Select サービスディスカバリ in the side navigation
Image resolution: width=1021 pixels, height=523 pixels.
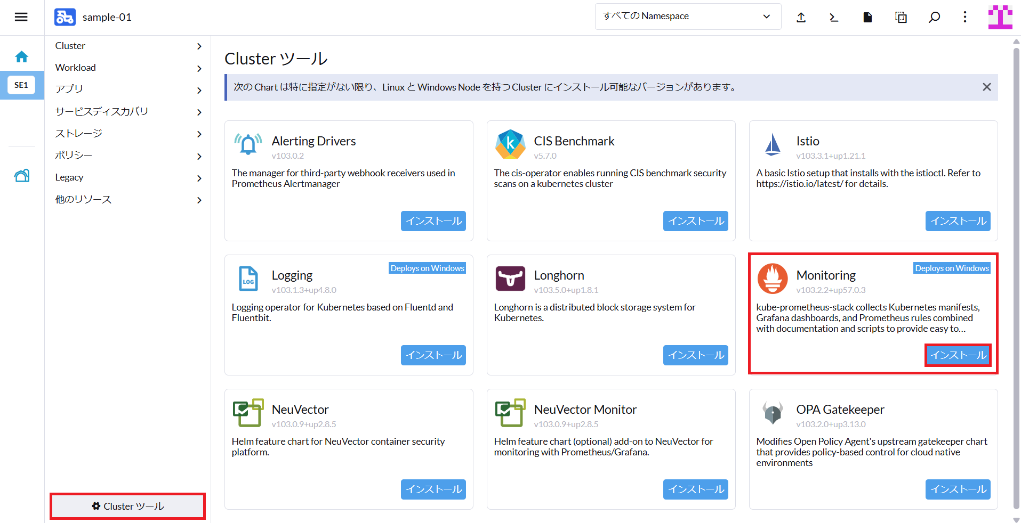101,111
